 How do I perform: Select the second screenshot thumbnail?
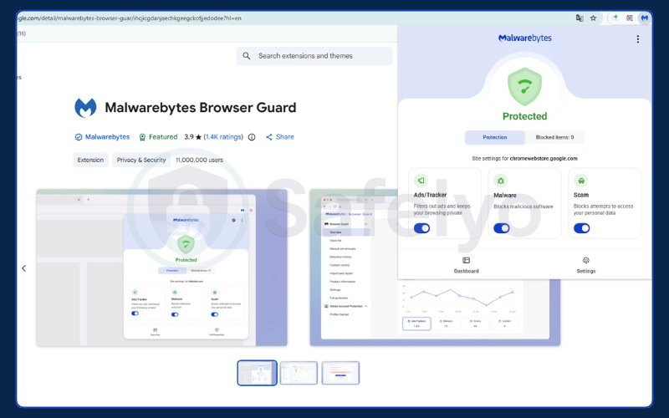299,373
